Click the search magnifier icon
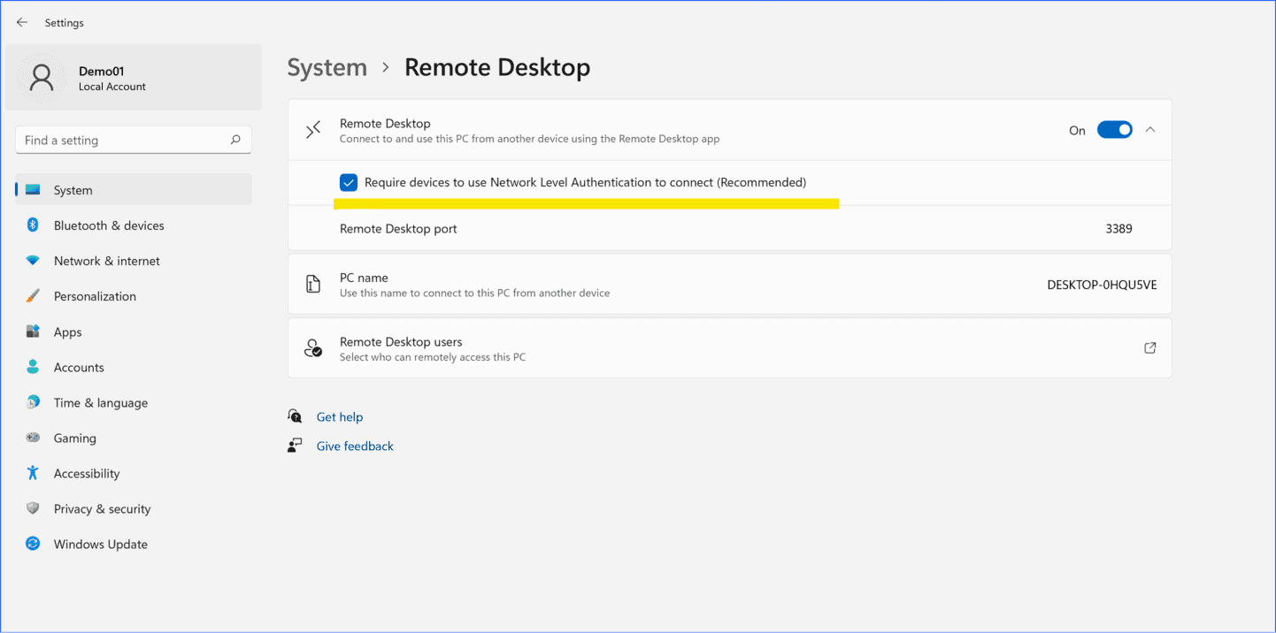Screen dimensions: 1276x633 pyautogui.click(x=235, y=140)
